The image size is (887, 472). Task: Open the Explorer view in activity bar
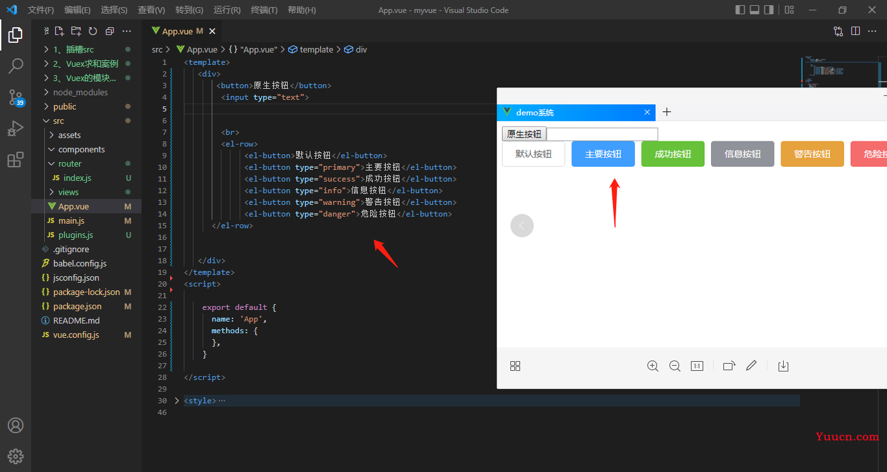click(16, 34)
